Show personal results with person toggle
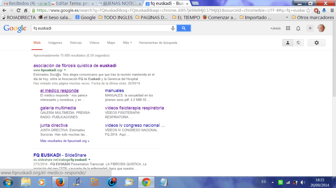Image resolution: width=336 pixels, height=188 pixels. pos(287,43)
